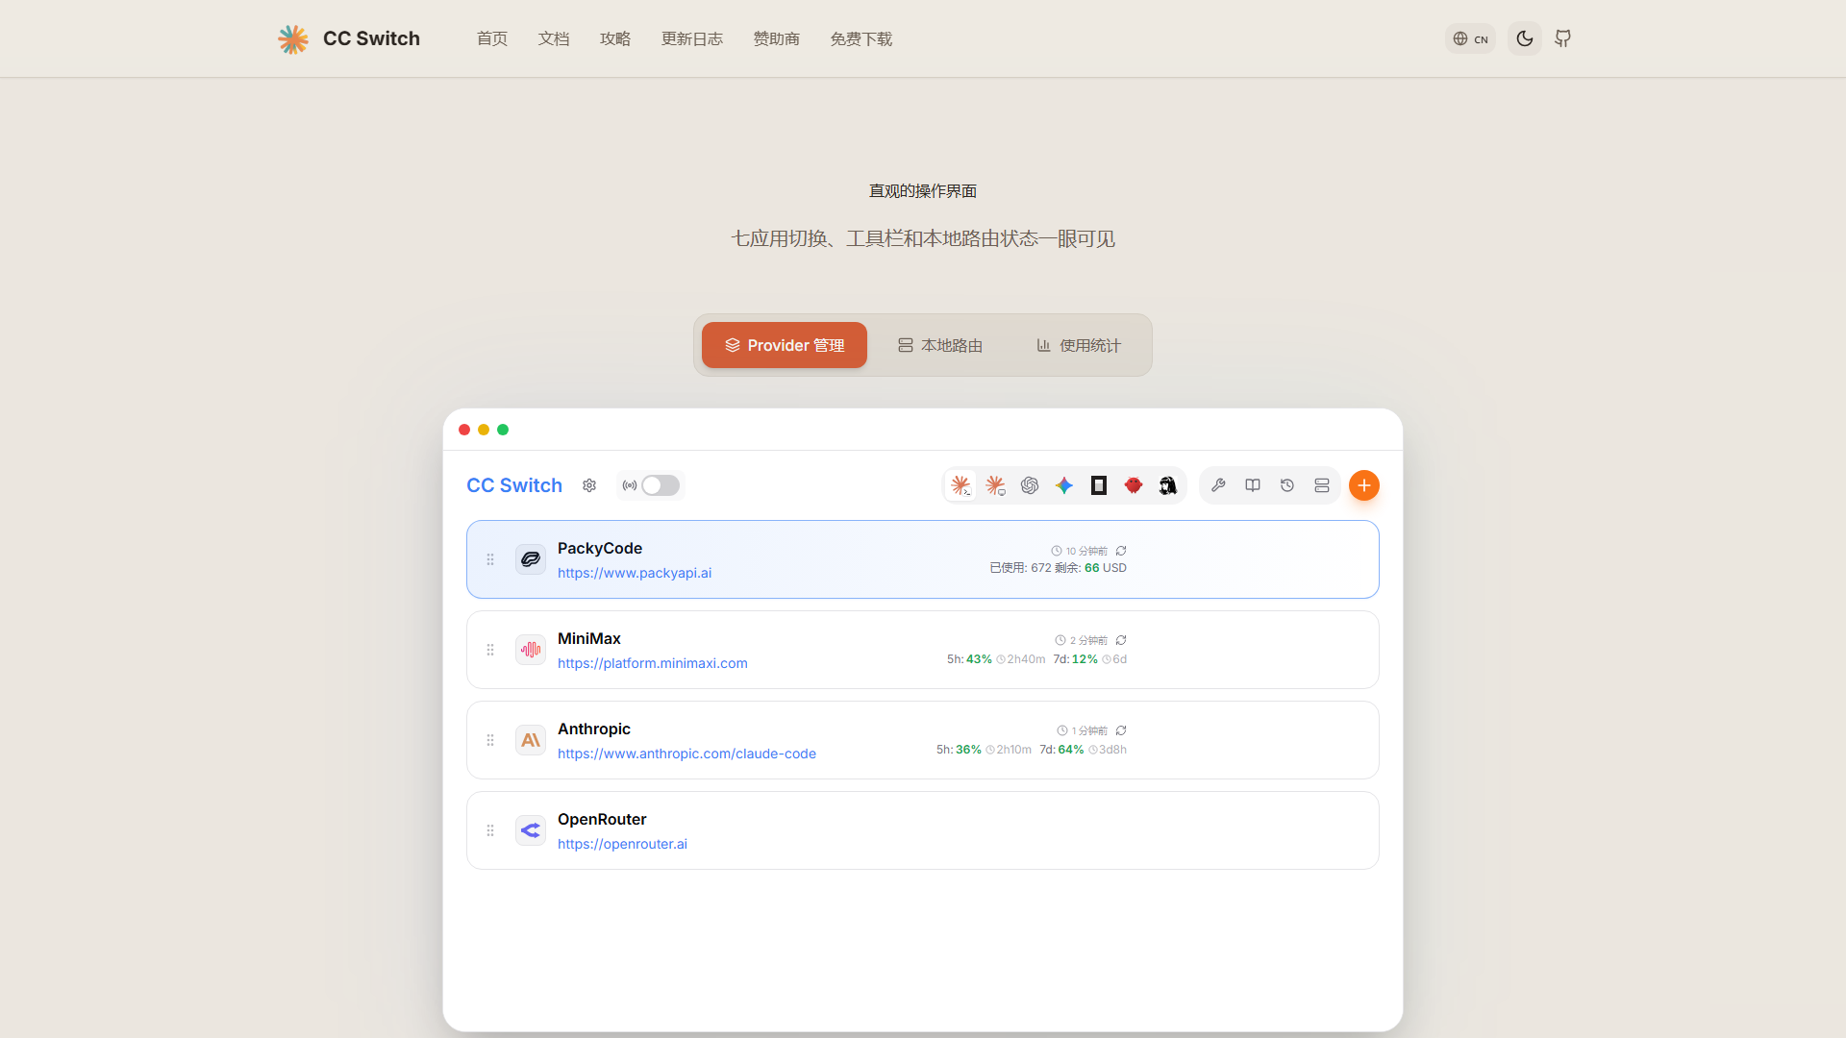Click 免费下载 in navigation

point(861,38)
